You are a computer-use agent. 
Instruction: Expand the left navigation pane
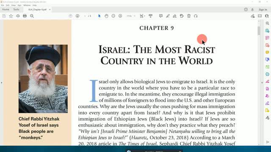pyautogui.click(x=2, y=83)
